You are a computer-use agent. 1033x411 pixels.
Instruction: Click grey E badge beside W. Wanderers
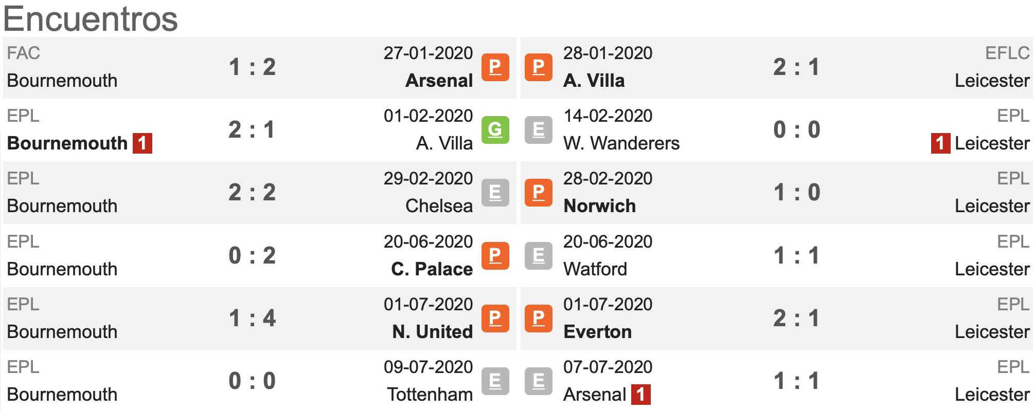coord(538,130)
